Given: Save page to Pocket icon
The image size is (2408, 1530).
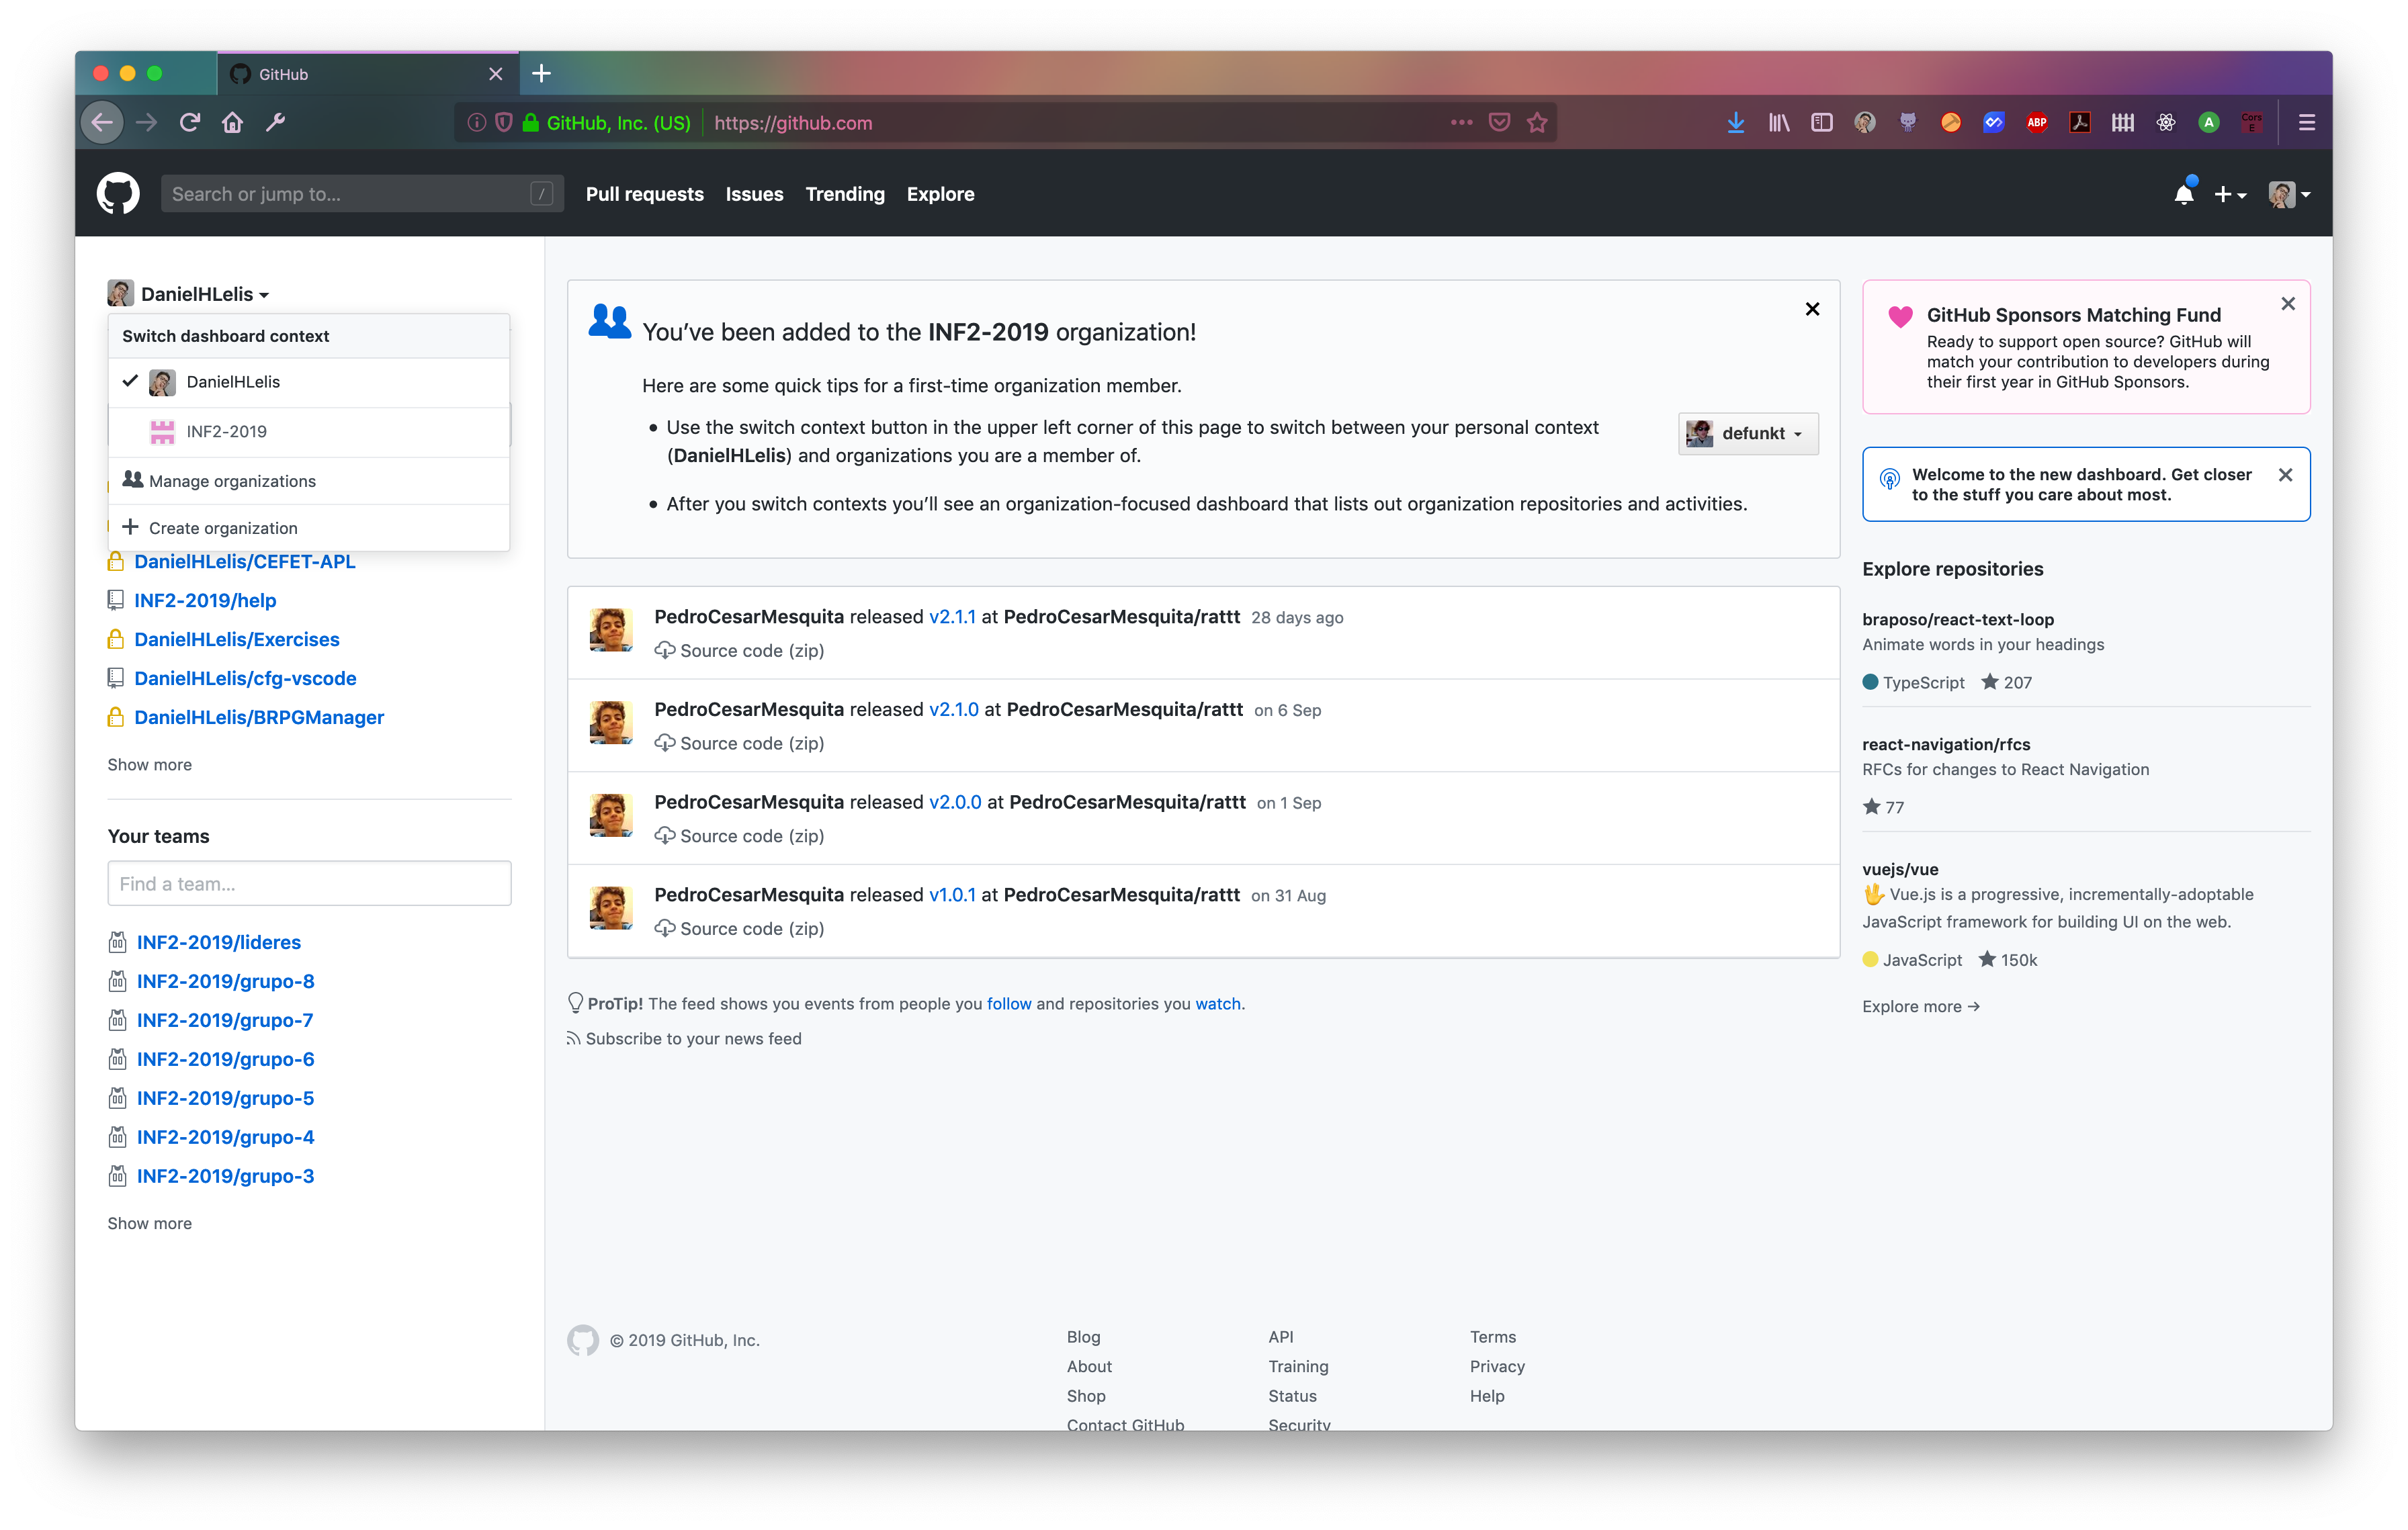Looking at the screenshot, I should coord(1499,123).
